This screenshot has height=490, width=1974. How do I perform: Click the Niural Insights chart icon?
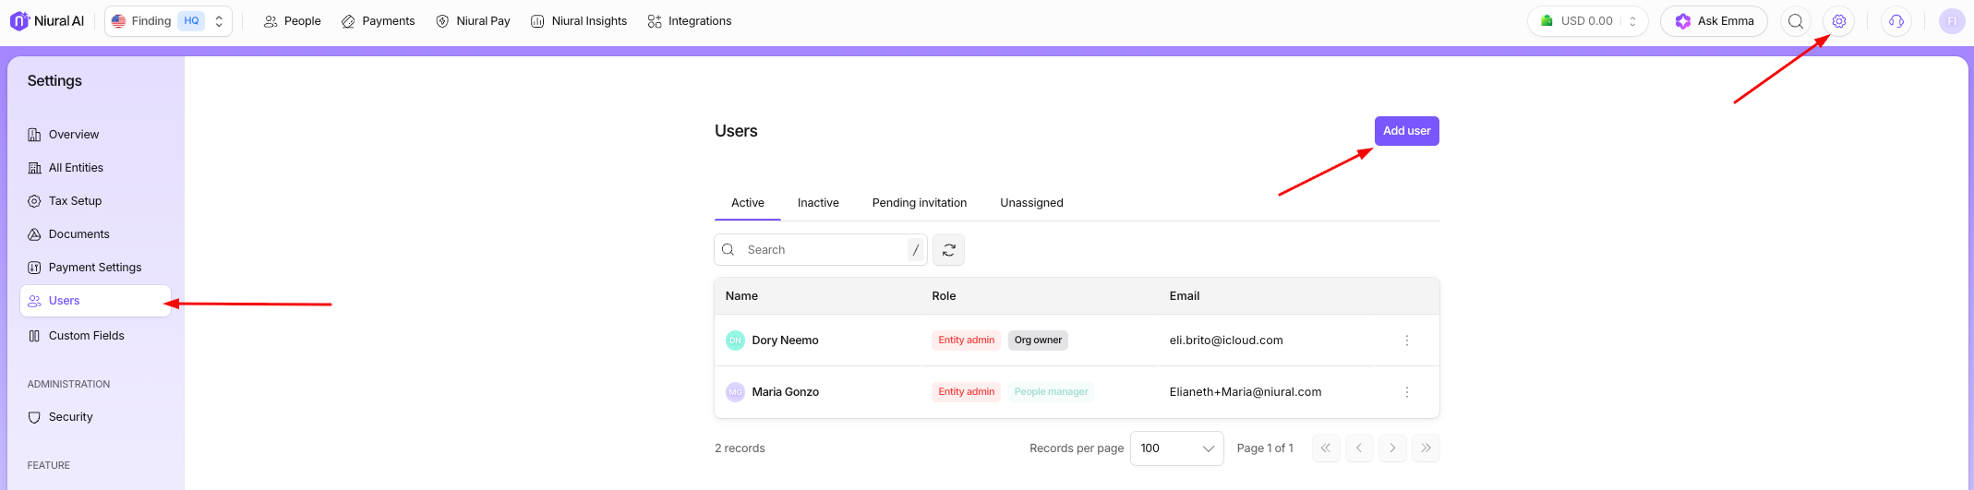[537, 21]
